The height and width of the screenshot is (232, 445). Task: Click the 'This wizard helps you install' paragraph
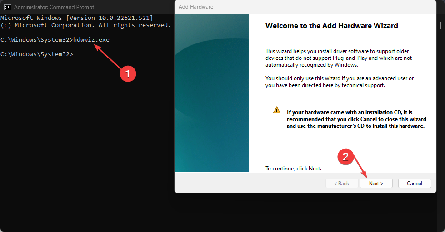(x=339, y=58)
